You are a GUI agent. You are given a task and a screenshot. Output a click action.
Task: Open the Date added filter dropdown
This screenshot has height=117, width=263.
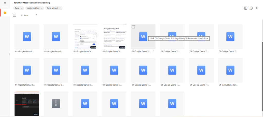click(54, 8)
